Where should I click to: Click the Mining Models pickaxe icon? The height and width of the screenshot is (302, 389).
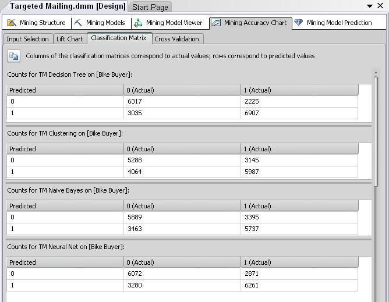coord(78,23)
